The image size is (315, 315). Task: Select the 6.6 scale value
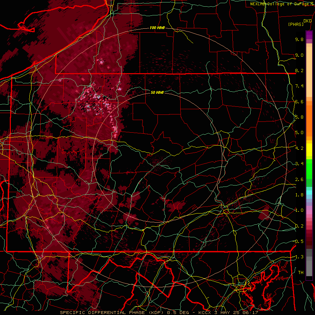click(299, 101)
